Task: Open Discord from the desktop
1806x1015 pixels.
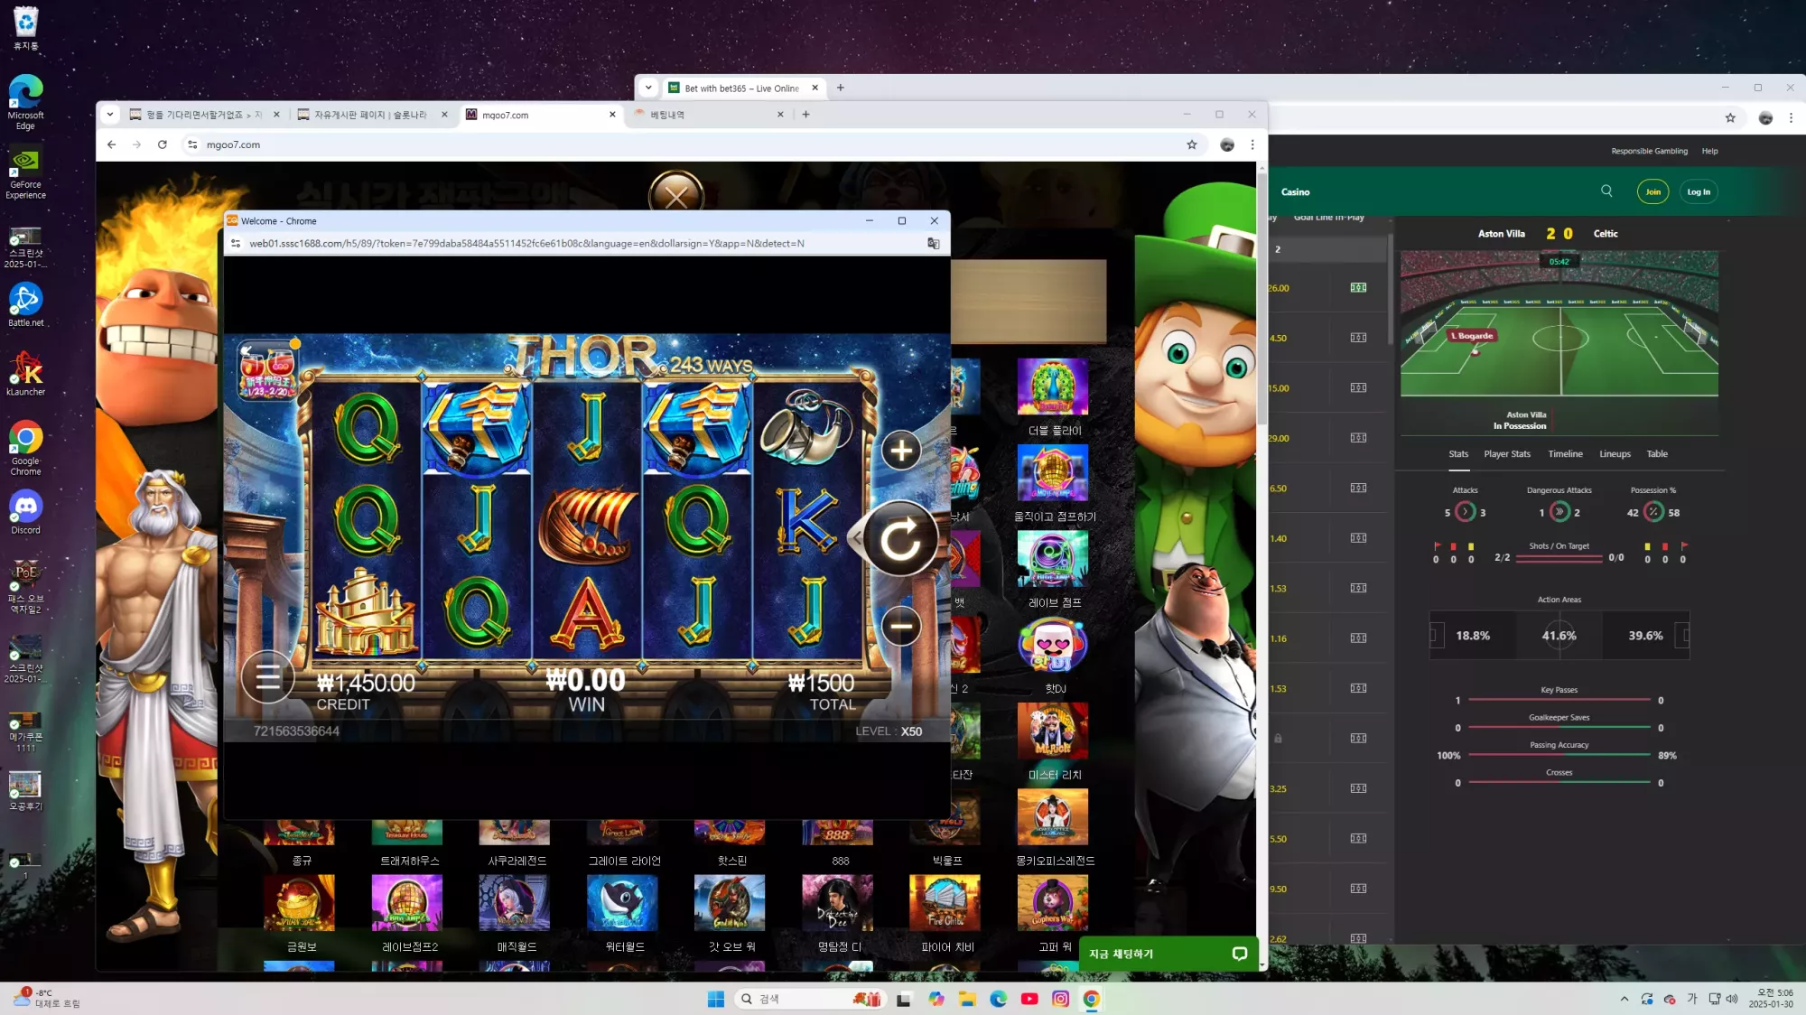Action: pos(26,512)
